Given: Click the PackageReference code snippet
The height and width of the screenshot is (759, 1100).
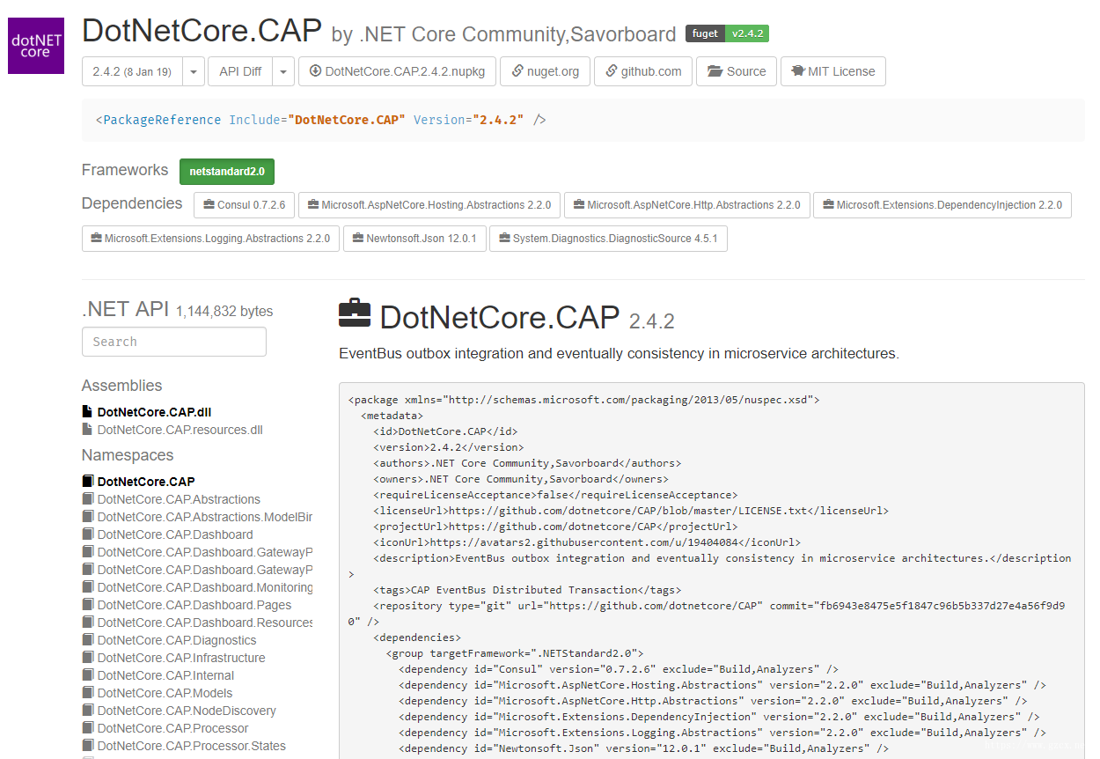Looking at the screenshot, I should [x=583, y=120].
